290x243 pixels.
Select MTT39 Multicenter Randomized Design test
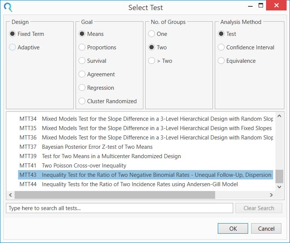point(146,156)
